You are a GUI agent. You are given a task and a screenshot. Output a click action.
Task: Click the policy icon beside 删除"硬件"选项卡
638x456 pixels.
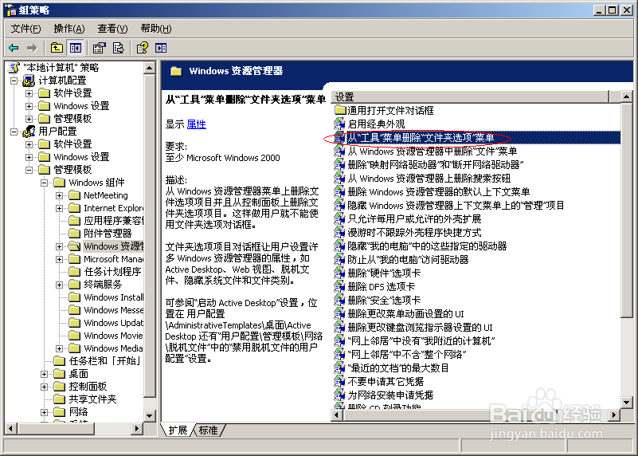[339, 273]
